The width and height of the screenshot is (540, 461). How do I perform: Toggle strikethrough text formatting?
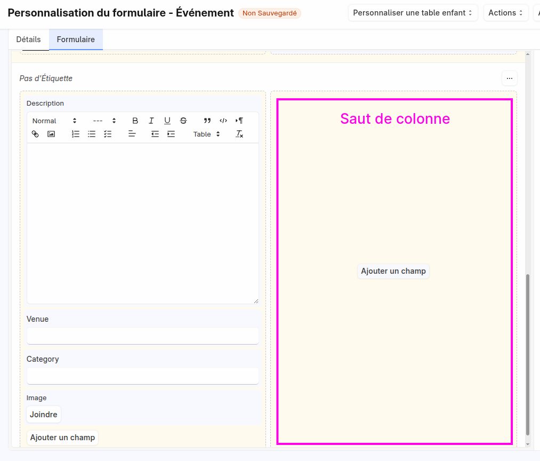183,121
